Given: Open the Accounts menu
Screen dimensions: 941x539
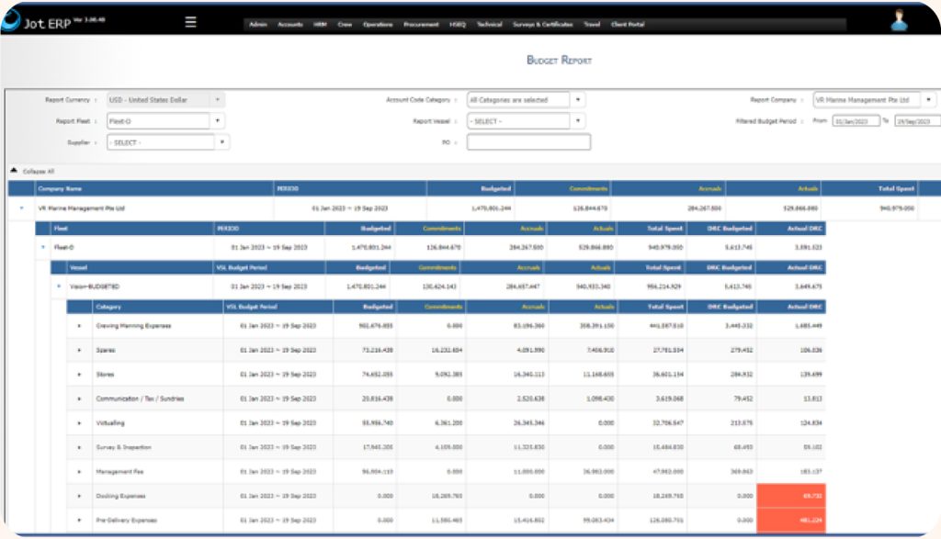Looking at the screenshot, I should (x=290, y=25).
